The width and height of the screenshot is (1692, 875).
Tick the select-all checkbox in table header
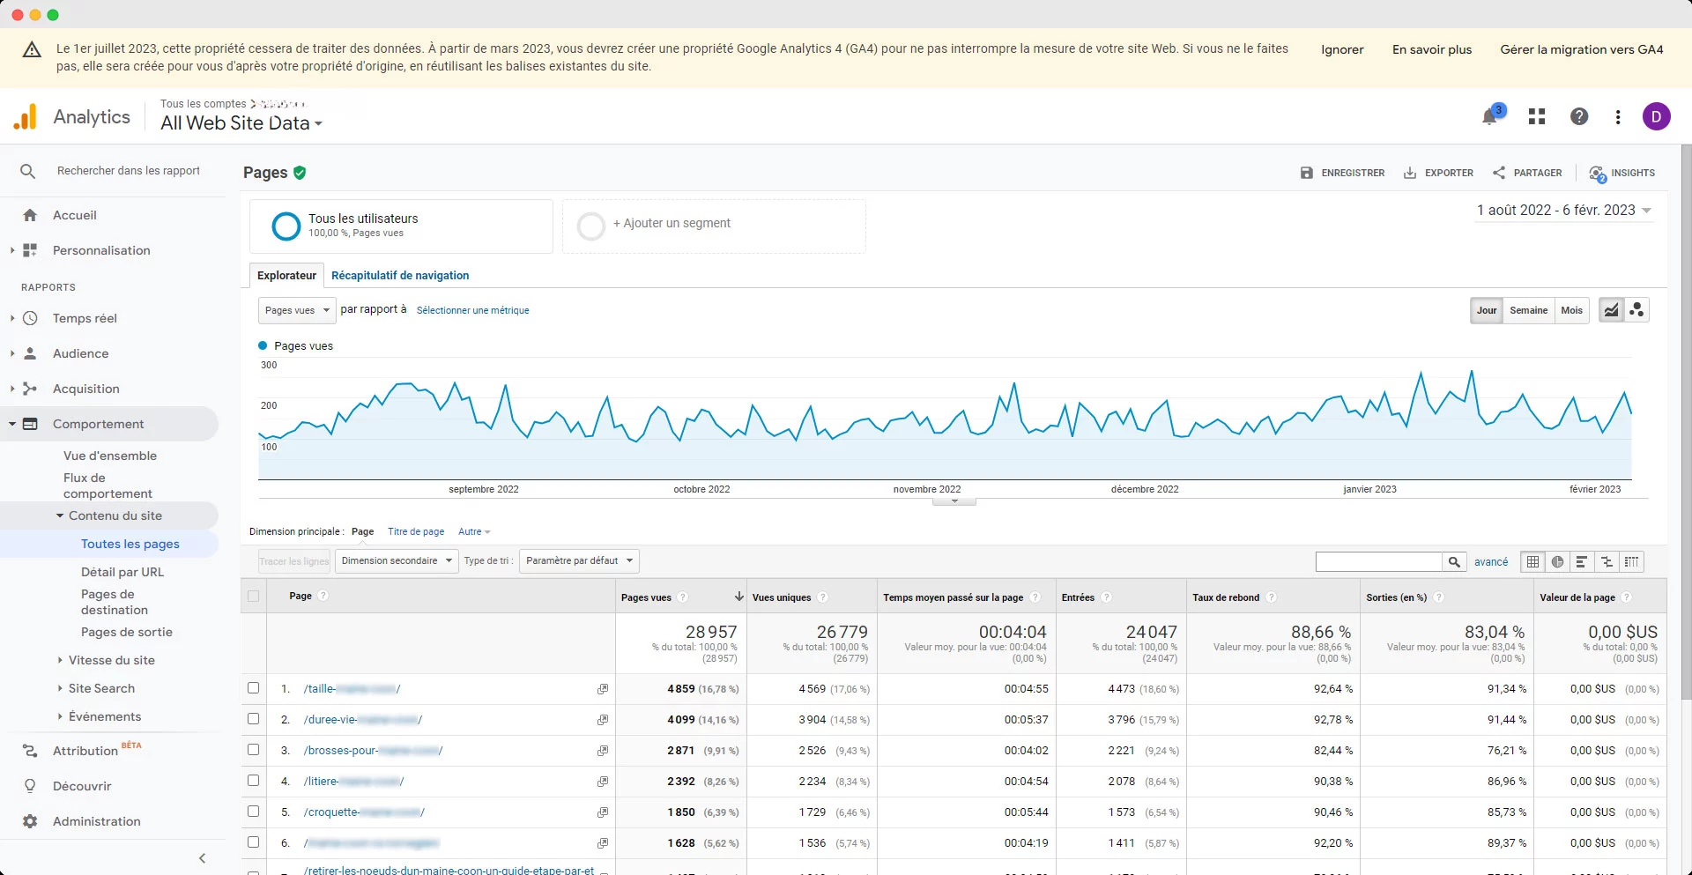tap(254, 597)
